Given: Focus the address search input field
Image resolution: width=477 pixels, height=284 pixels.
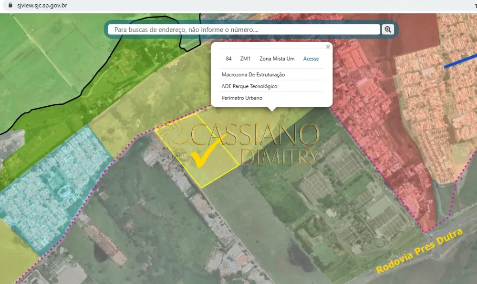Looking at the screenshot, I should pos(244,30).
